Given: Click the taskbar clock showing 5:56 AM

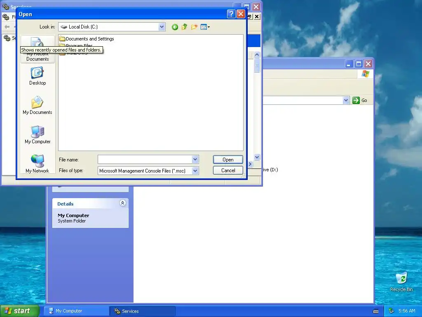Looking at the screenshot, I should (407, 311).
